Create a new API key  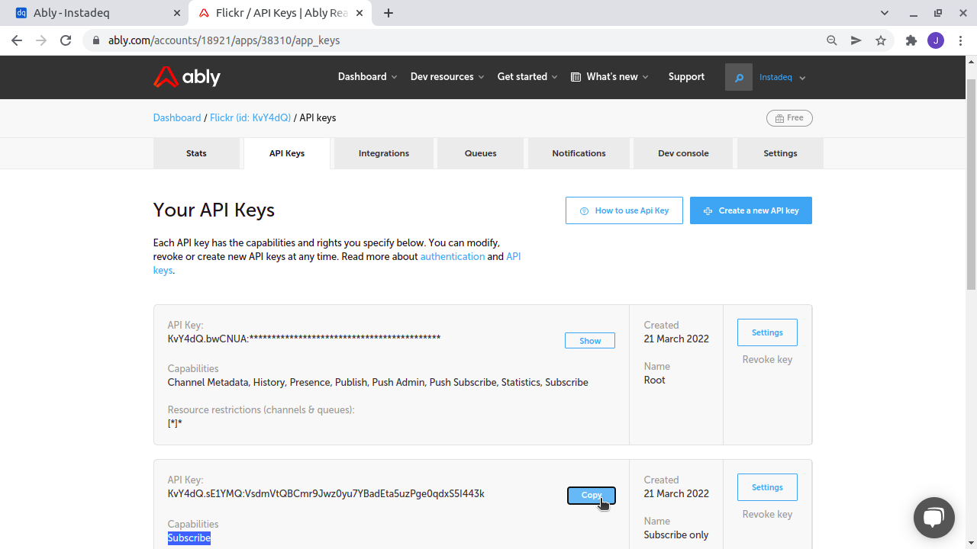[751, 210]
